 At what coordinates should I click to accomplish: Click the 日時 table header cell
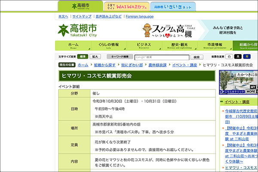[74, 109]
